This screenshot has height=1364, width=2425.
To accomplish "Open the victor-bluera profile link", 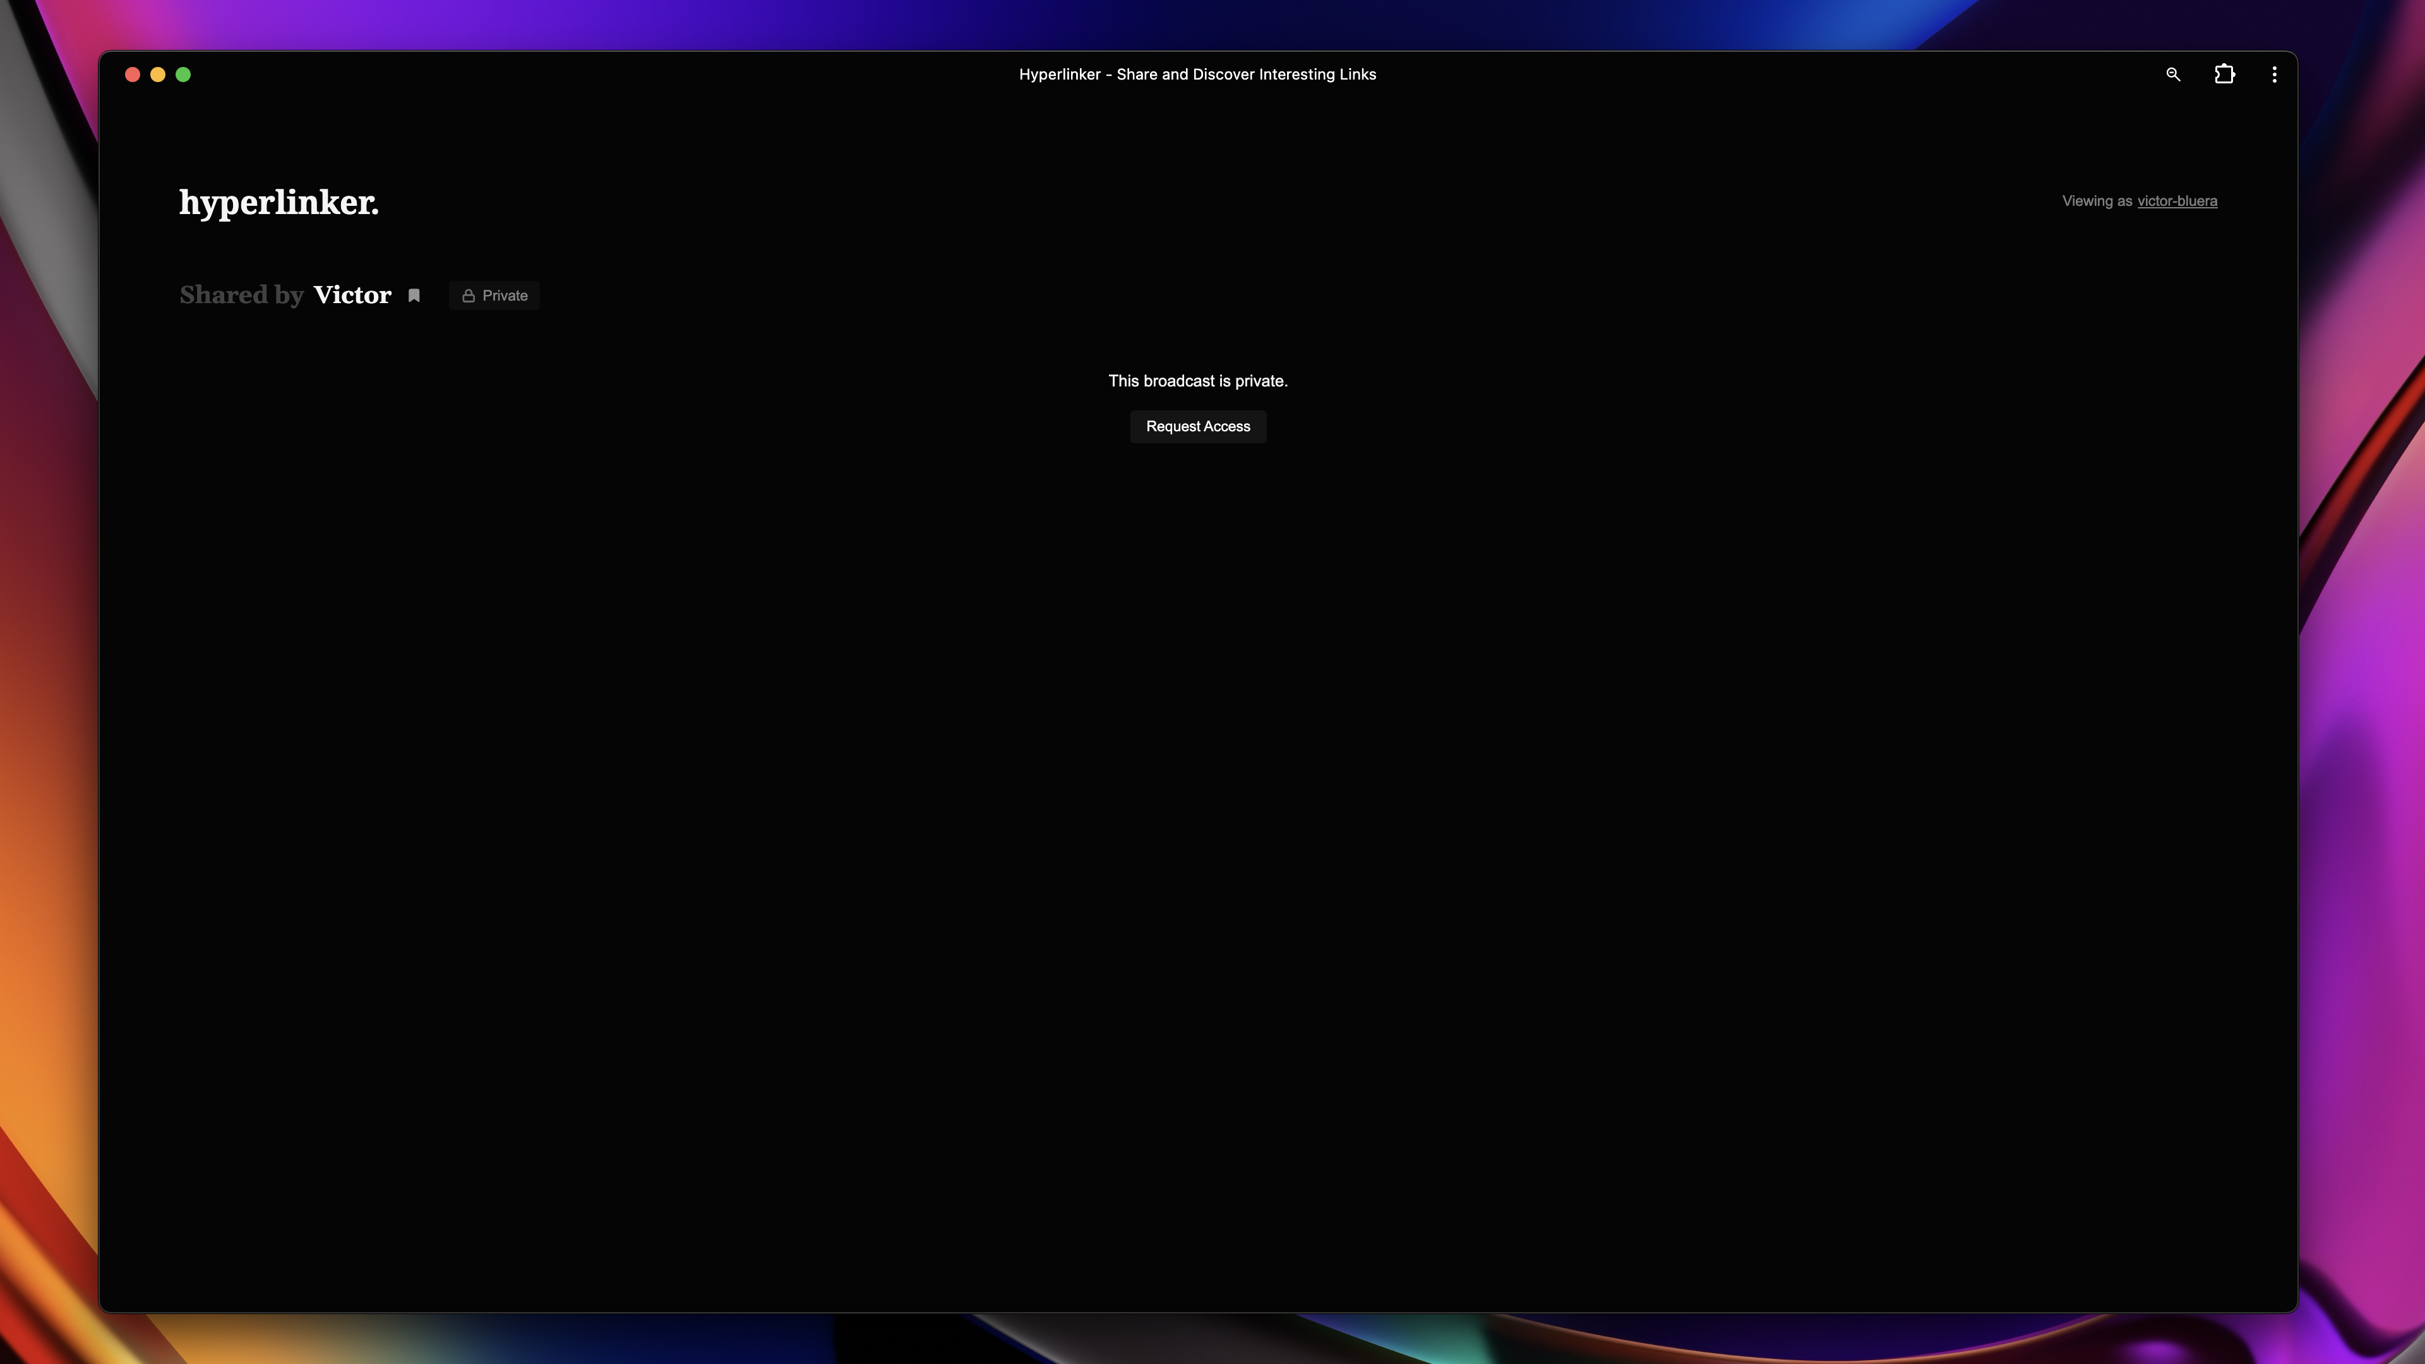I will pyautogui.click(x=2177, y=201).
